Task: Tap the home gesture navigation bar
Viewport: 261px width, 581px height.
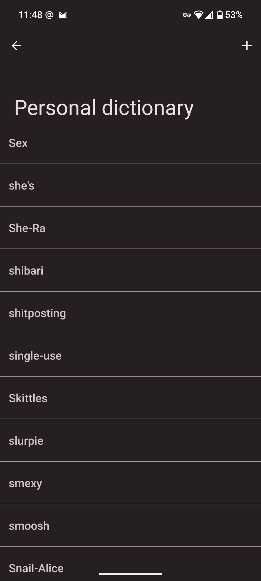Action: click(130, 574)
